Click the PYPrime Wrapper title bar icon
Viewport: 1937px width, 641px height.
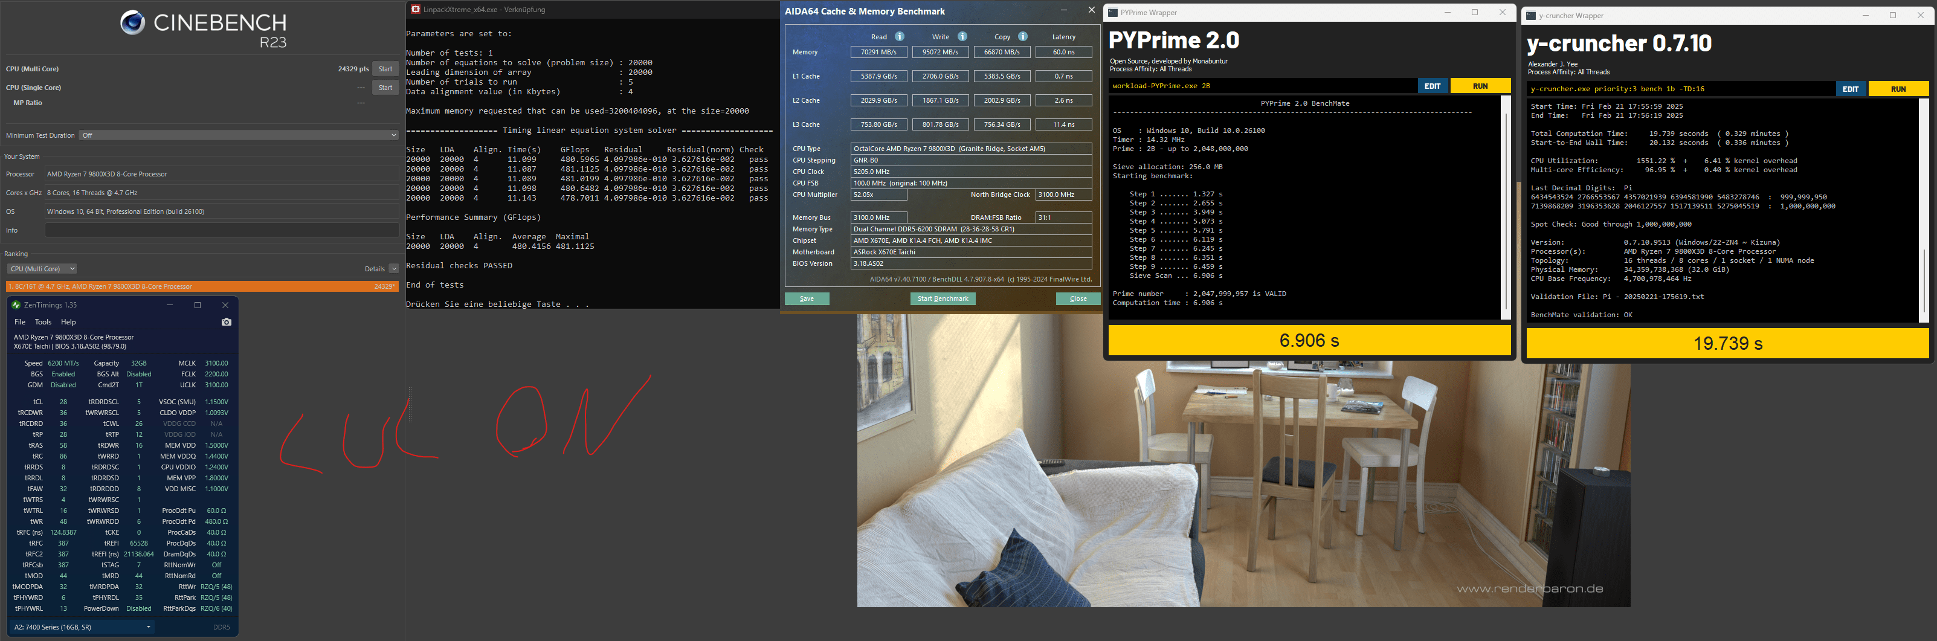click(1113, 13)
